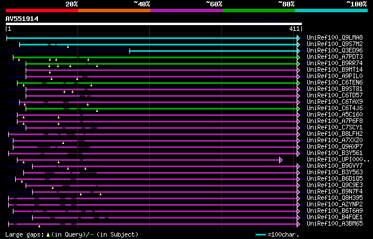Click the green alignment bar for A7PDT3
The image size is (373, 239).
155,57
